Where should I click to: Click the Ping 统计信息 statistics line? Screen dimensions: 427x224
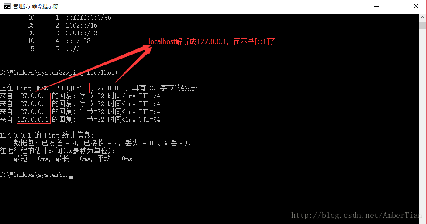[x=47, y=135]
